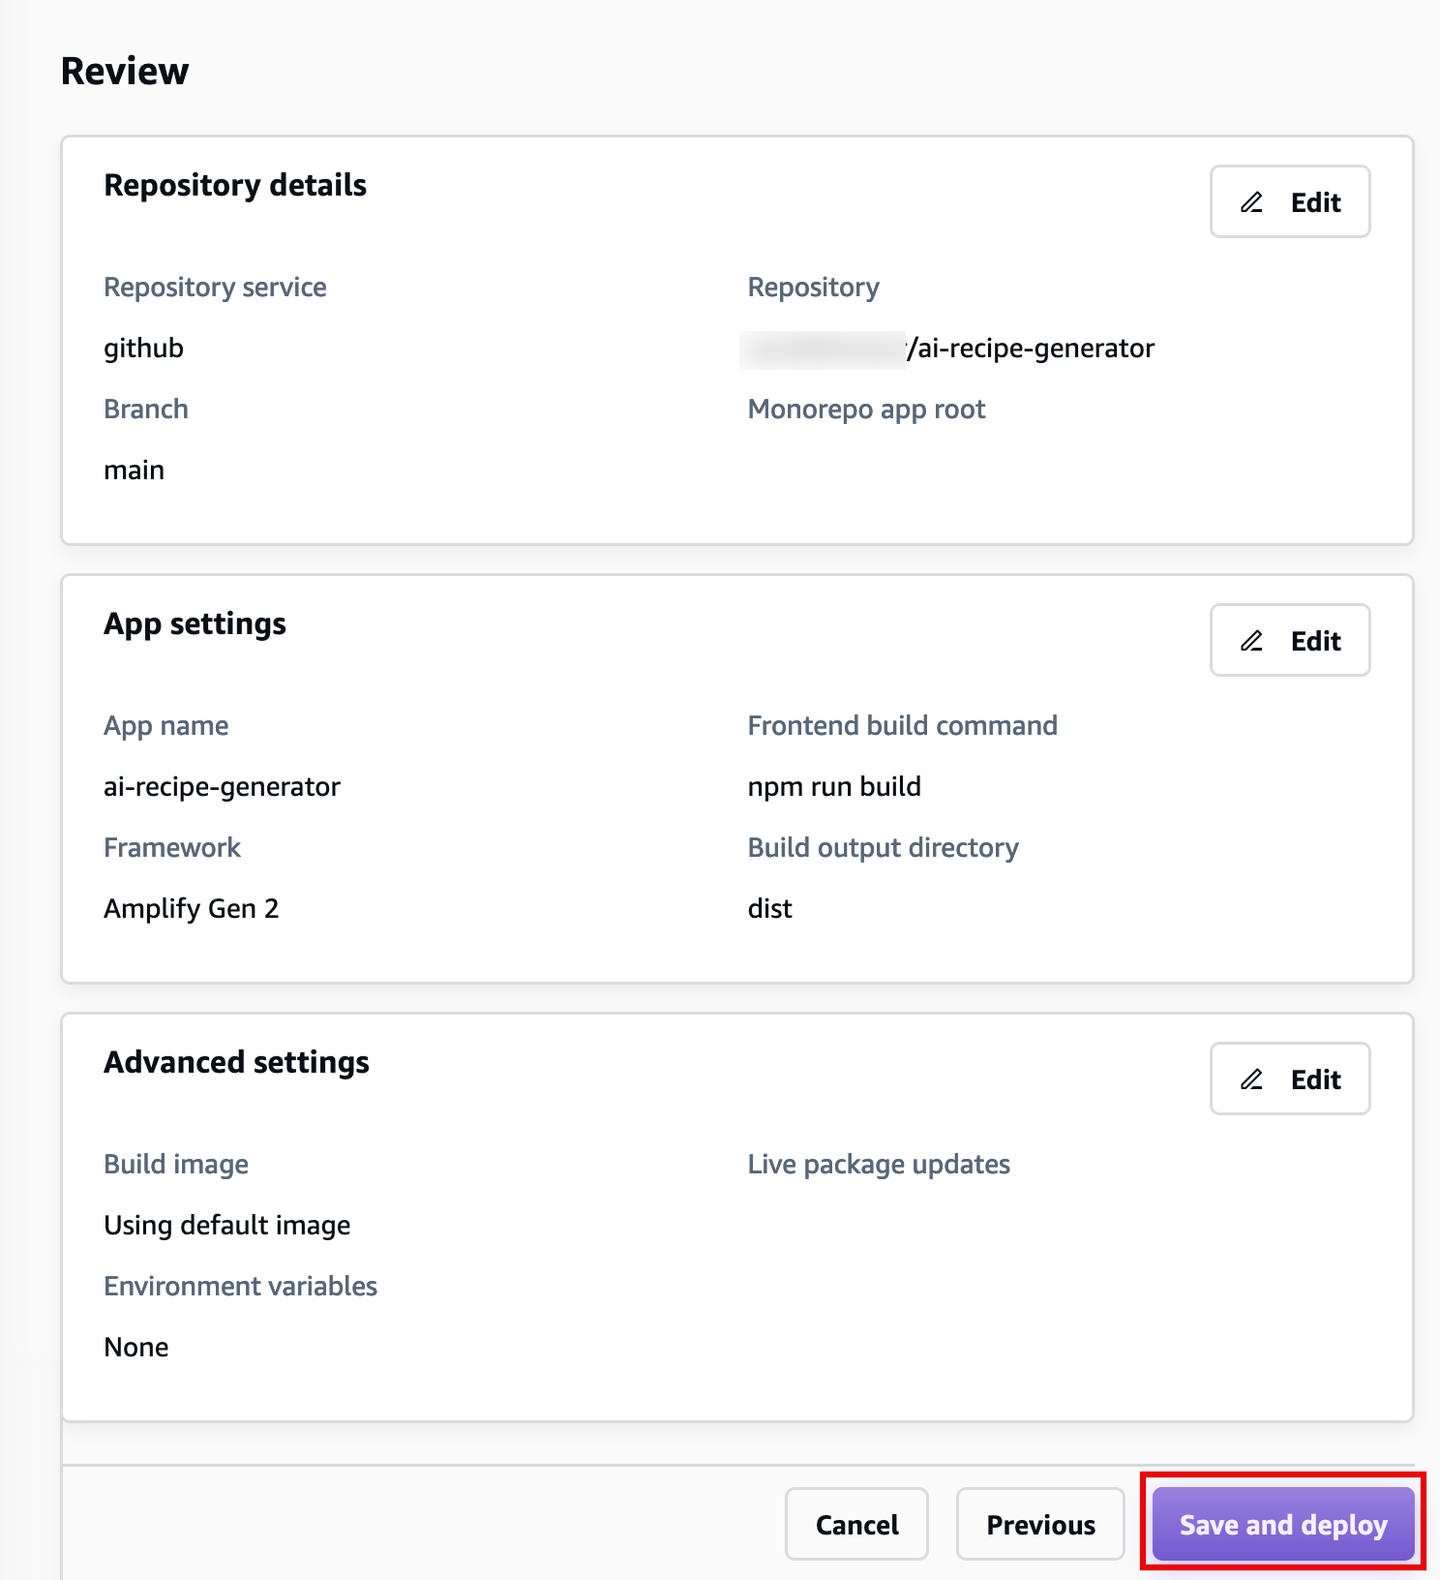Click Using default image under Build image
Viewport: 1440px width, 1580px height.
coord(226,1225)
